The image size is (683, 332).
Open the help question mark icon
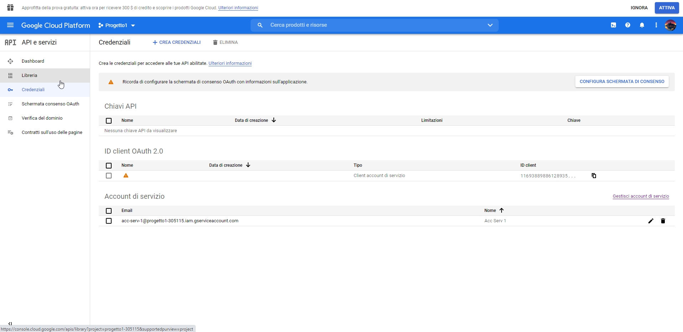[628, 25]
